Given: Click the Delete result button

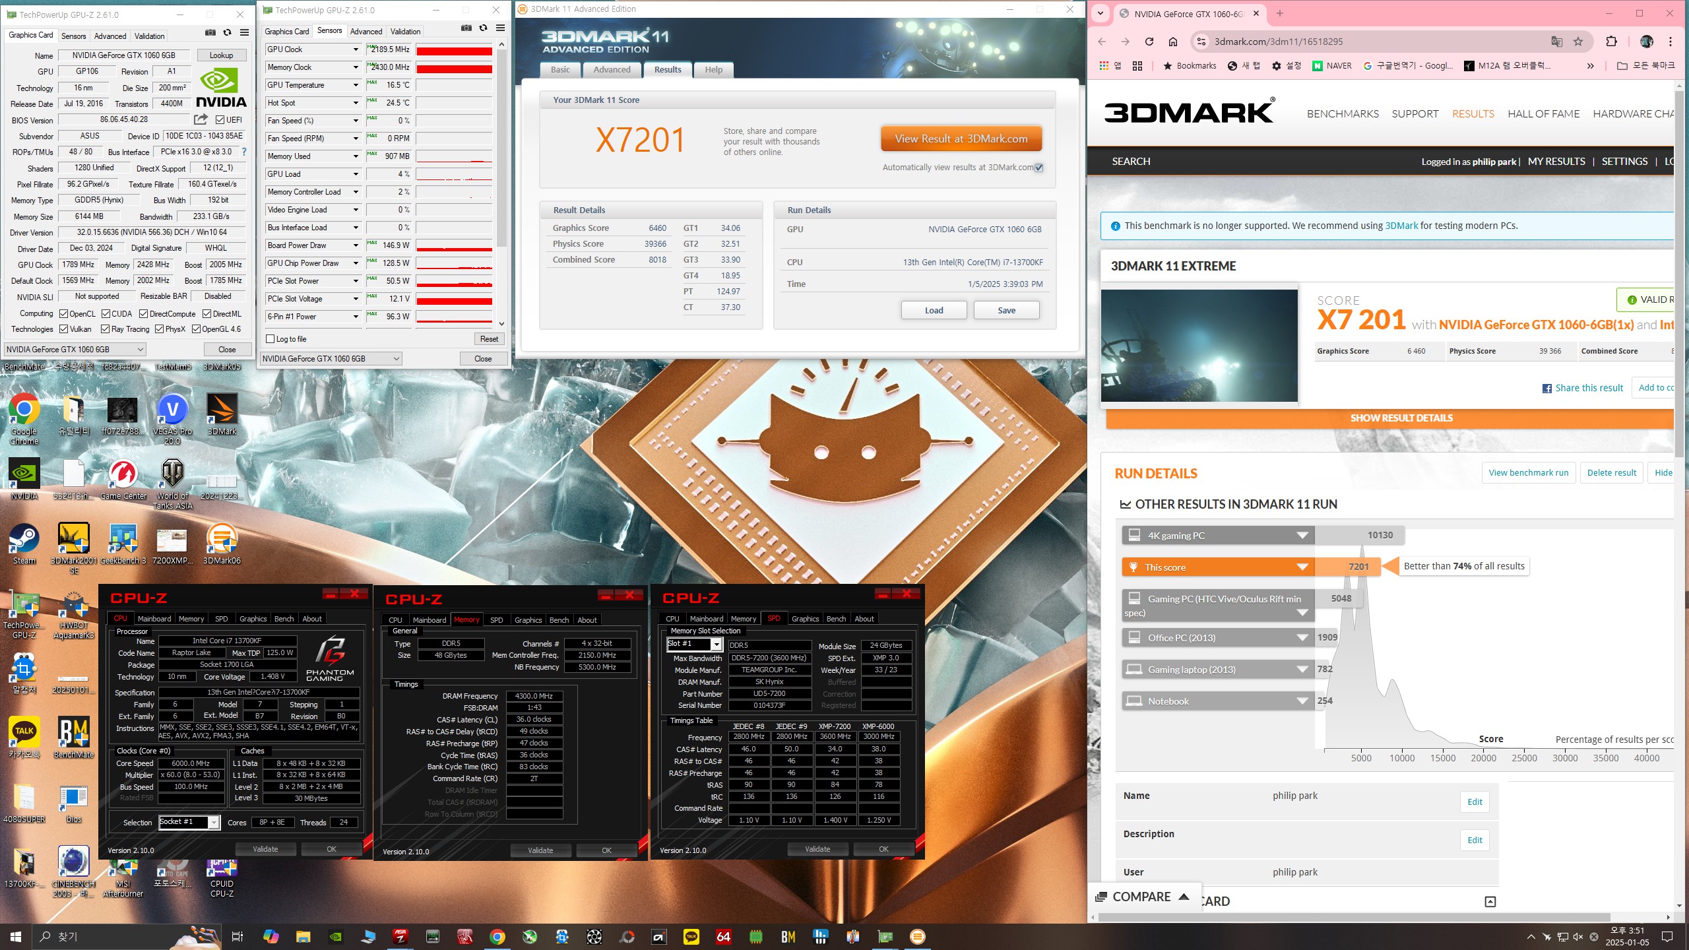Looking at the screenshot, I should 1611,473.
